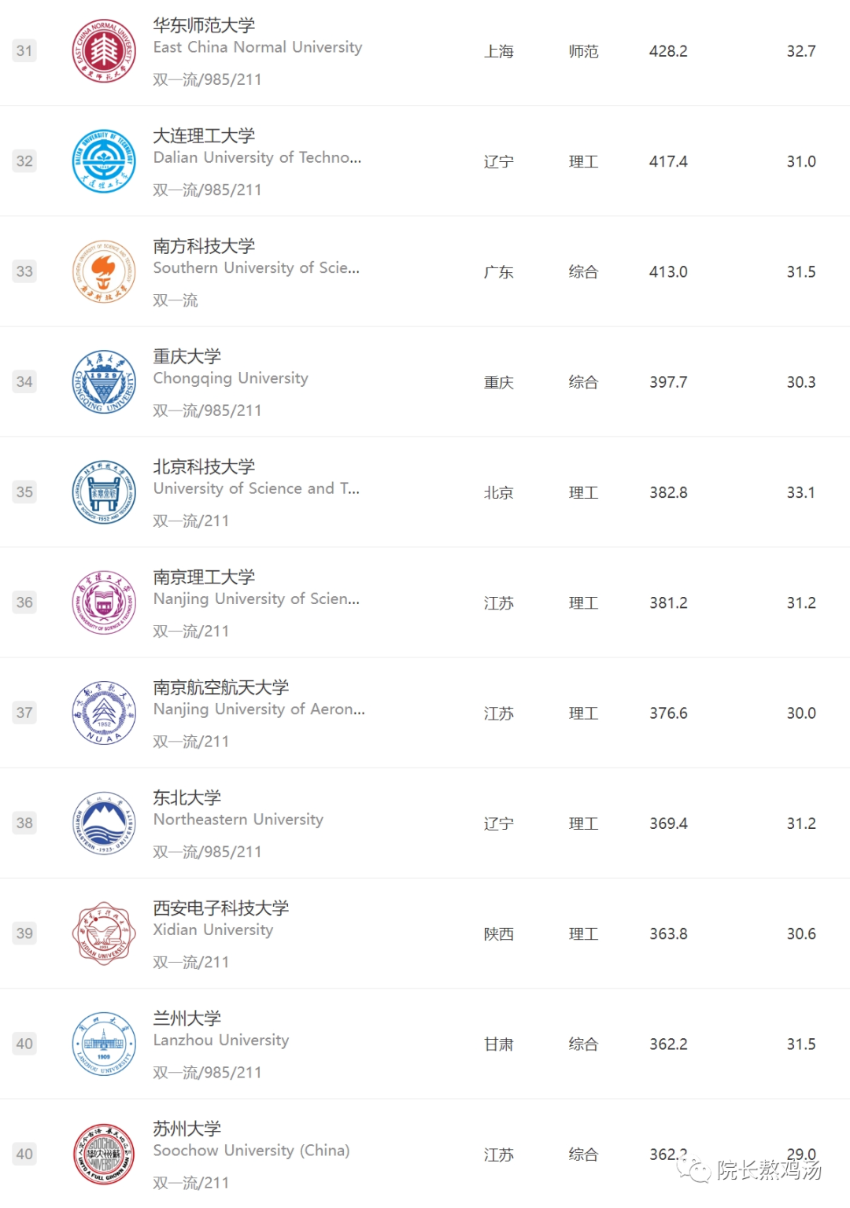This screenshot has width=850, height=1208.
Task: Open the 西安电子科技大学 name link
Action: (220, 908)
